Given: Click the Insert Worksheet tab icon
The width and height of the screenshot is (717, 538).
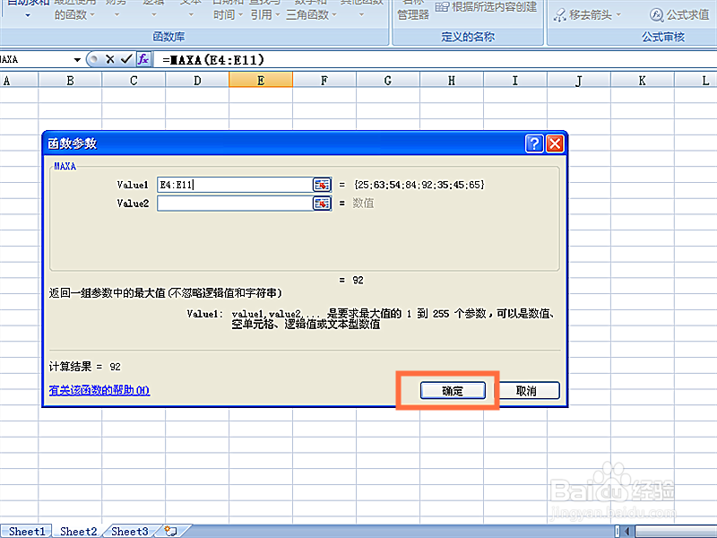Looking at the screenshot, I should (171, 531).
